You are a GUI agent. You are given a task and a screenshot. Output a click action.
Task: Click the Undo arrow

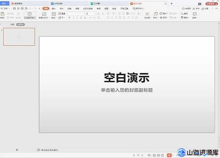(30, 8)
